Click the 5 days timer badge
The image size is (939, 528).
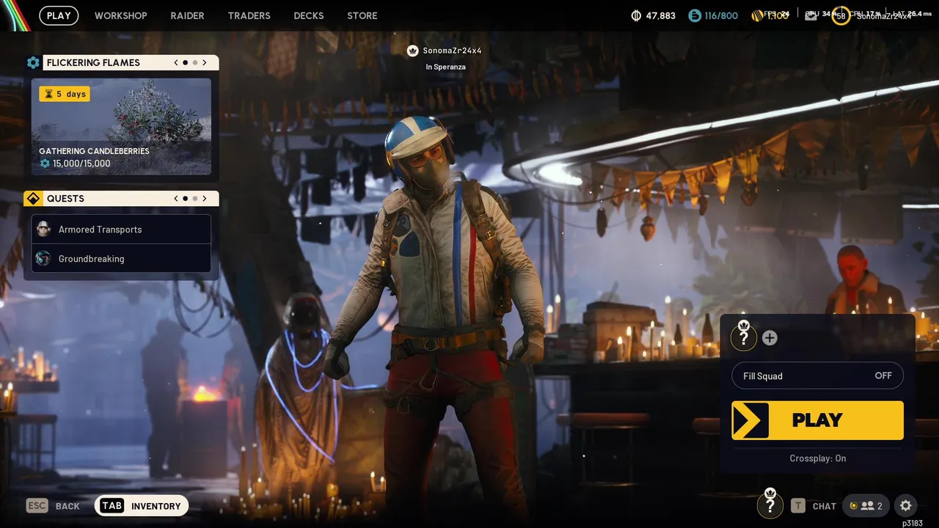tap(65, 94)
